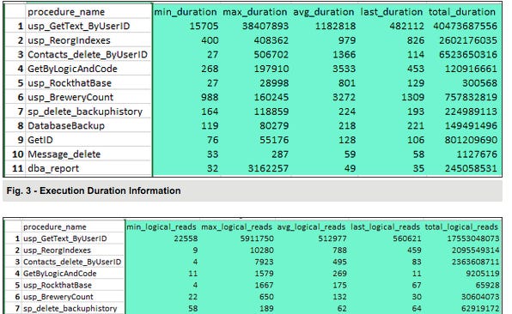
Task: Click usp_RockthatBase in the duration table
Action: click(70, 83)
